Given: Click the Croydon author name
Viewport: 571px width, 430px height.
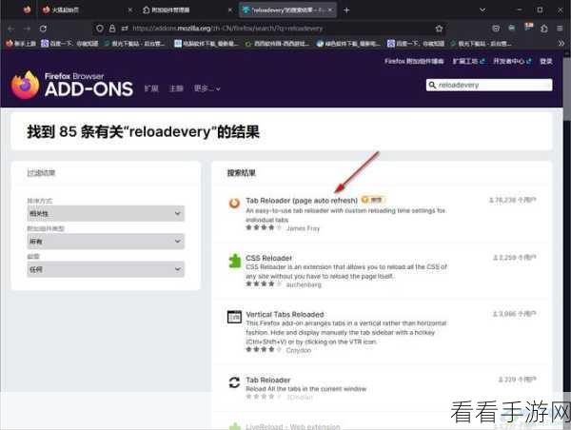Looking at the screenshot, I should coord(299,350).
